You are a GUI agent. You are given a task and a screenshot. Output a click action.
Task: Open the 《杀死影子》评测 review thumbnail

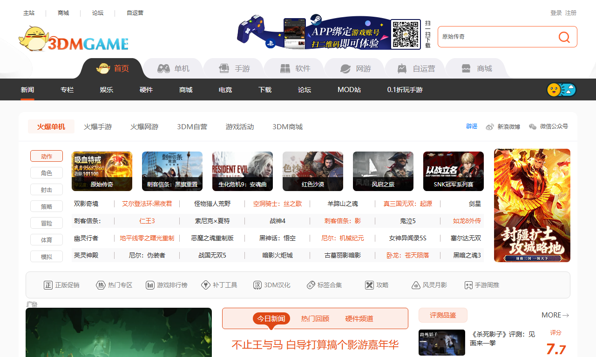[442, 343]
